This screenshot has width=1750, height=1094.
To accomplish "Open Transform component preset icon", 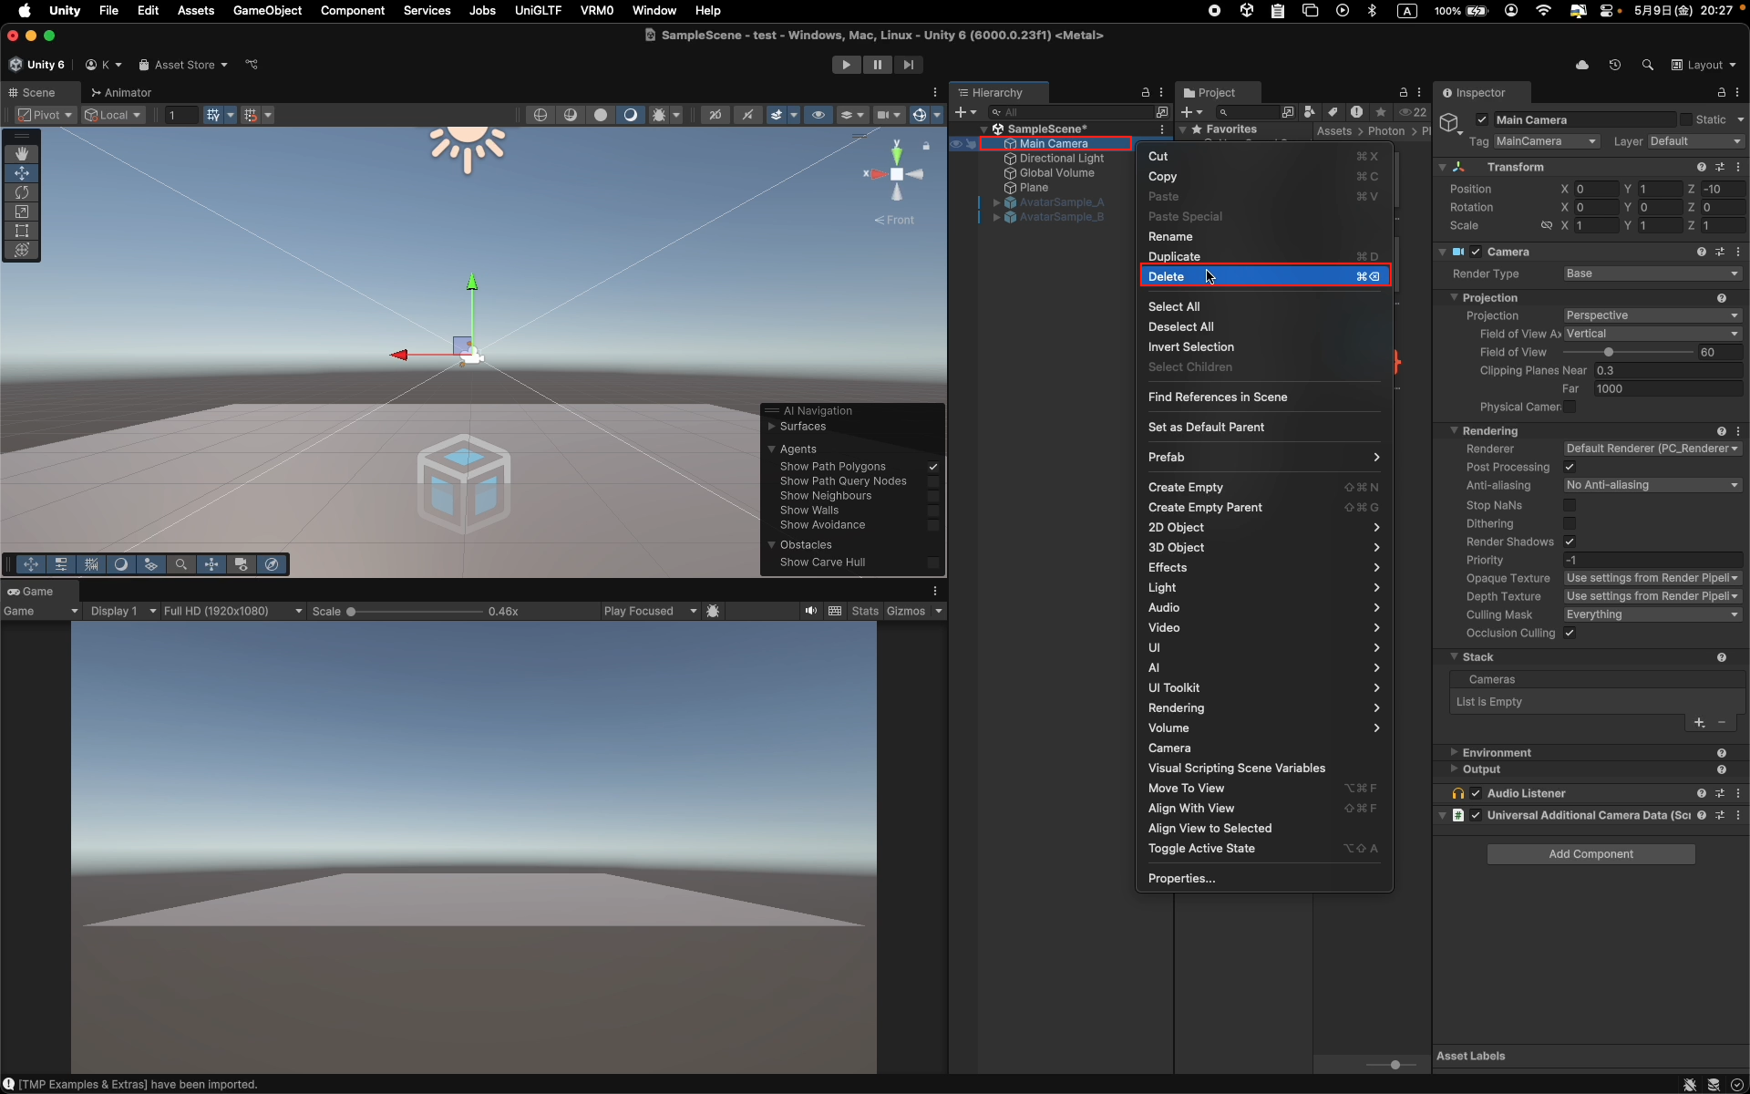I will (1720, 167).
